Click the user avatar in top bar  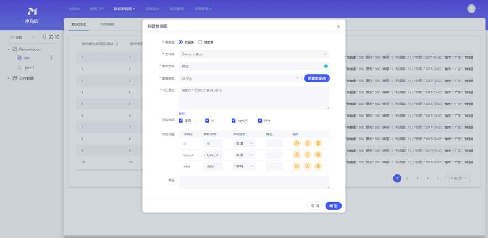tap(471, 8)
